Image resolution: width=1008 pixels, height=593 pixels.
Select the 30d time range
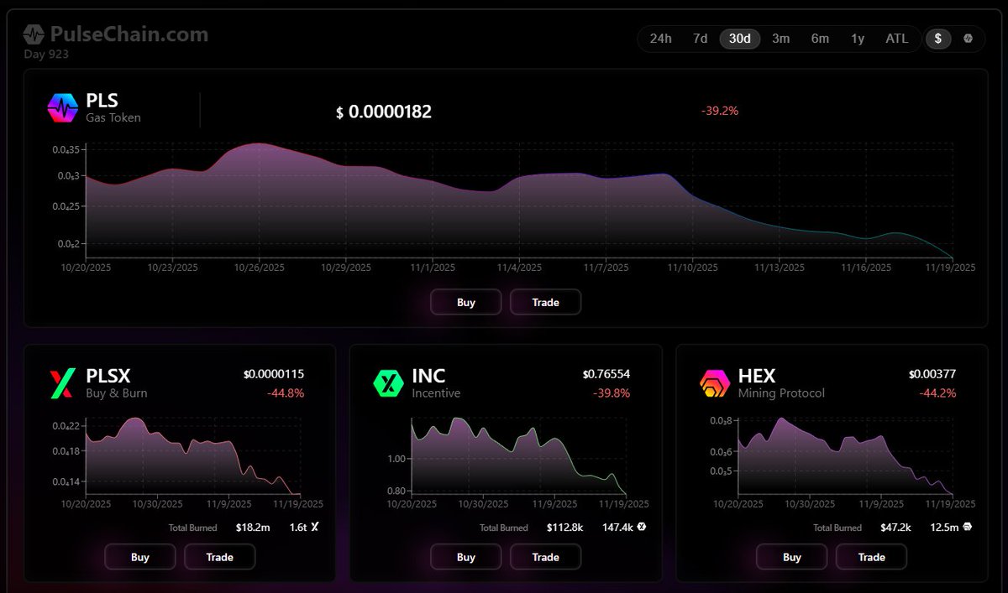740,39
